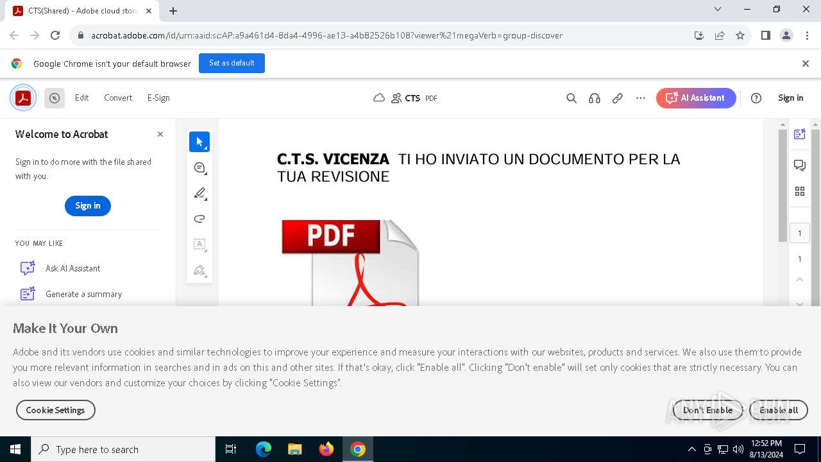Open the page thumbnails grid icon
Viewport: 821px width, 462px height.
pyautogui.click(x=800, y=191)
